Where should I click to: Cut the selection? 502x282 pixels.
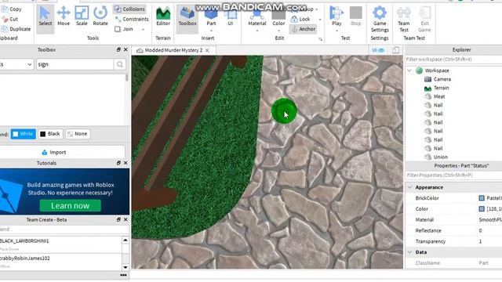pyautogui.click(x=10, y=19)
